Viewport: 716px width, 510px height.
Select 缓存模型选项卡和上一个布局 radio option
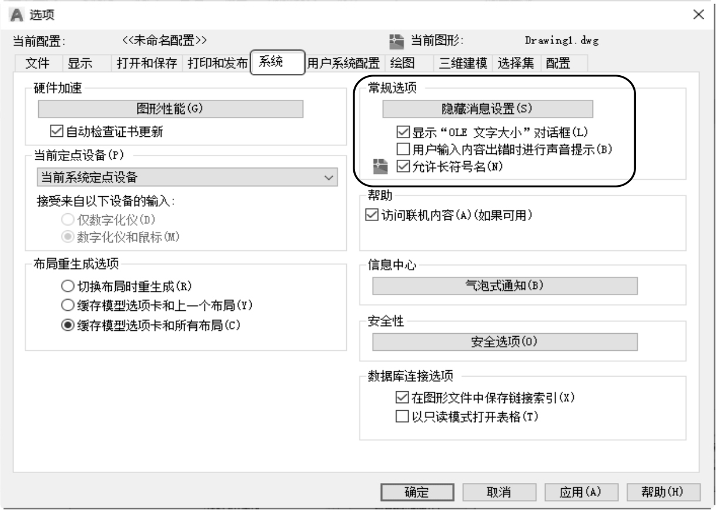coord(66,305)
